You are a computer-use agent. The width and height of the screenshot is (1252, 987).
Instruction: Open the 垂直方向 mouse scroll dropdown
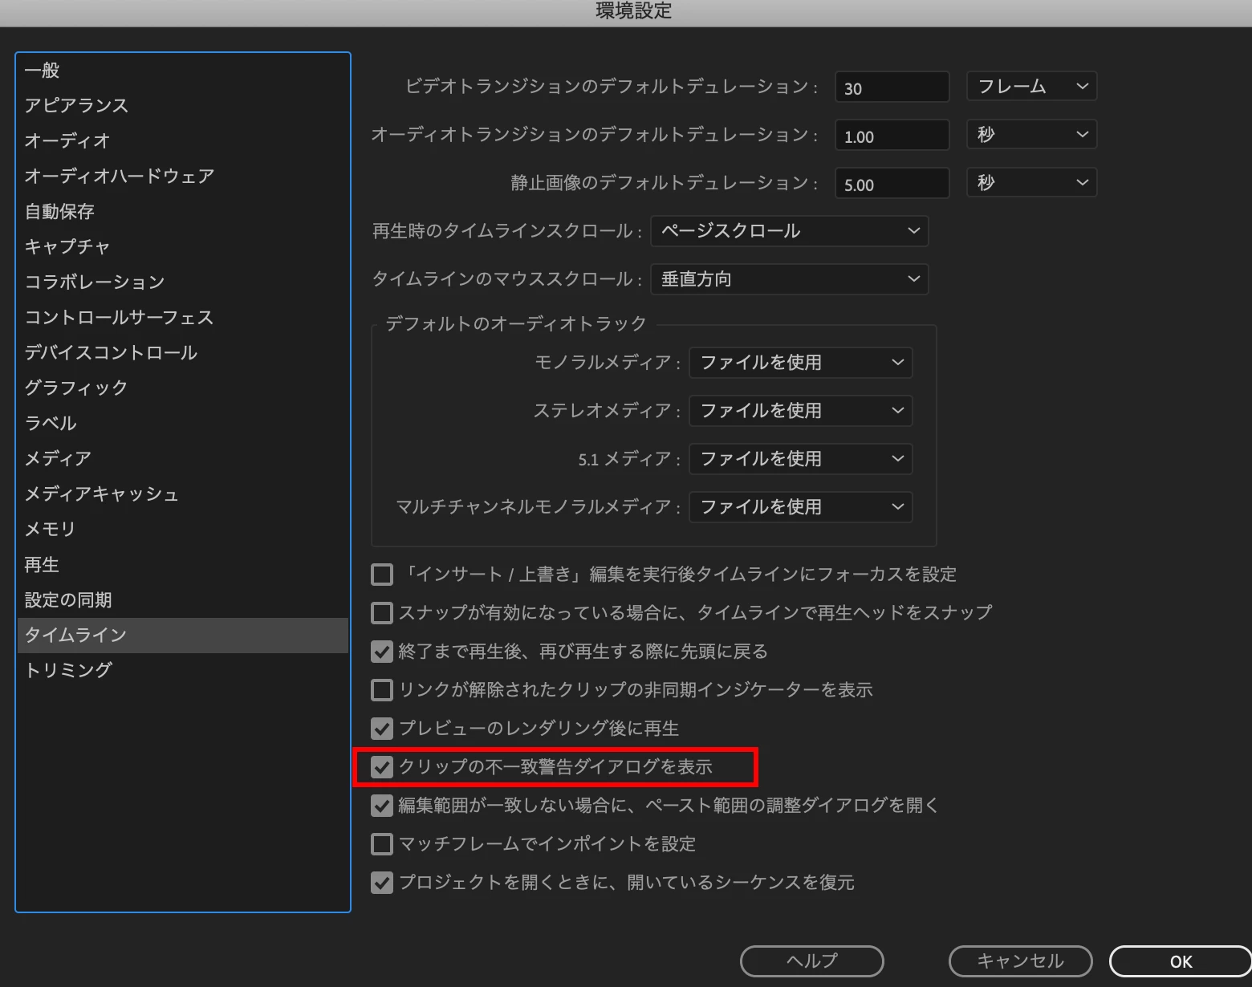pos(790,279)
